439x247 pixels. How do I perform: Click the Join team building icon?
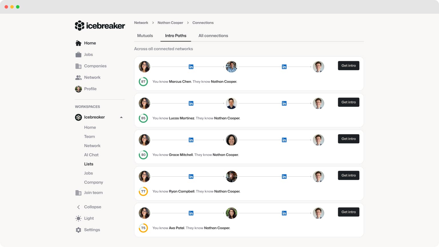(x=78, y=193)
